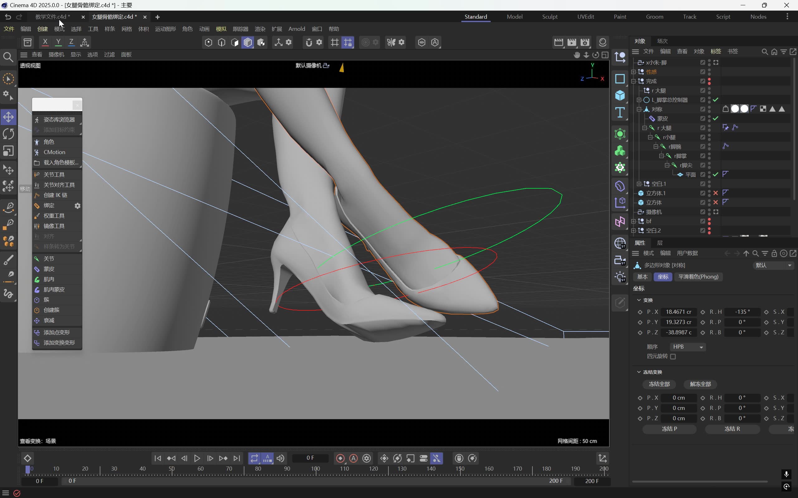This screenshot has width=798, height=498.
Task: Click the 解冻全部 button
Action: 700,384
